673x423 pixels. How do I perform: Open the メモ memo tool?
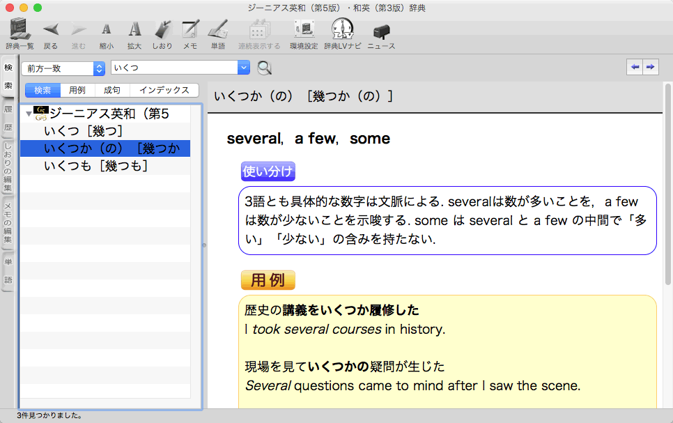pyautogui.click(x=189, y=31)
